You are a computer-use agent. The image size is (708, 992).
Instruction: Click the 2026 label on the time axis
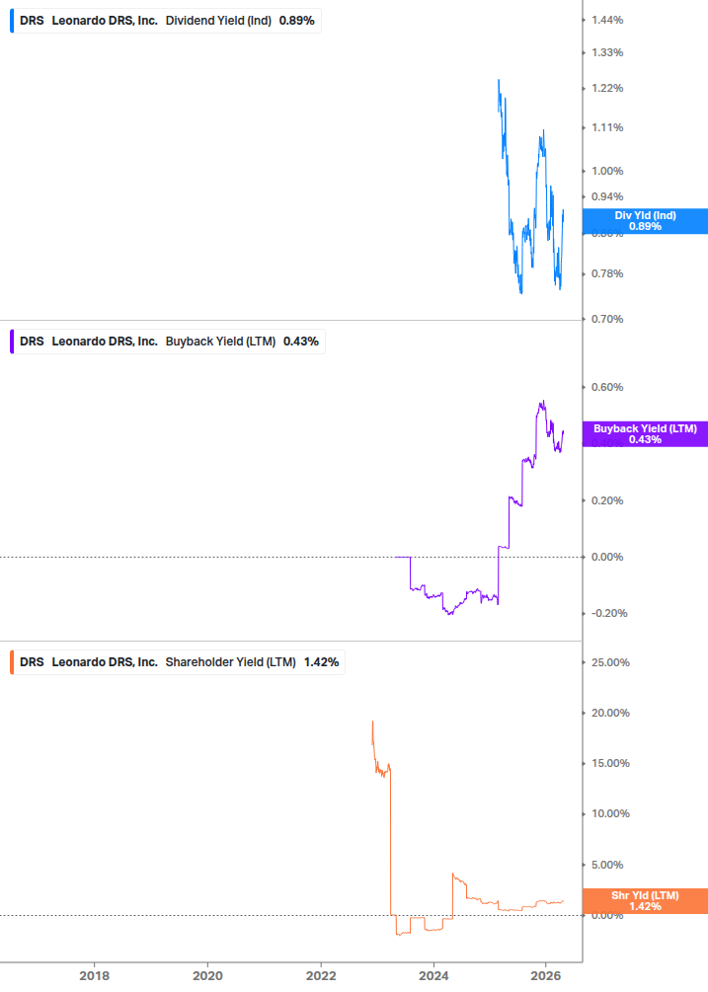[x=545, y=975]
